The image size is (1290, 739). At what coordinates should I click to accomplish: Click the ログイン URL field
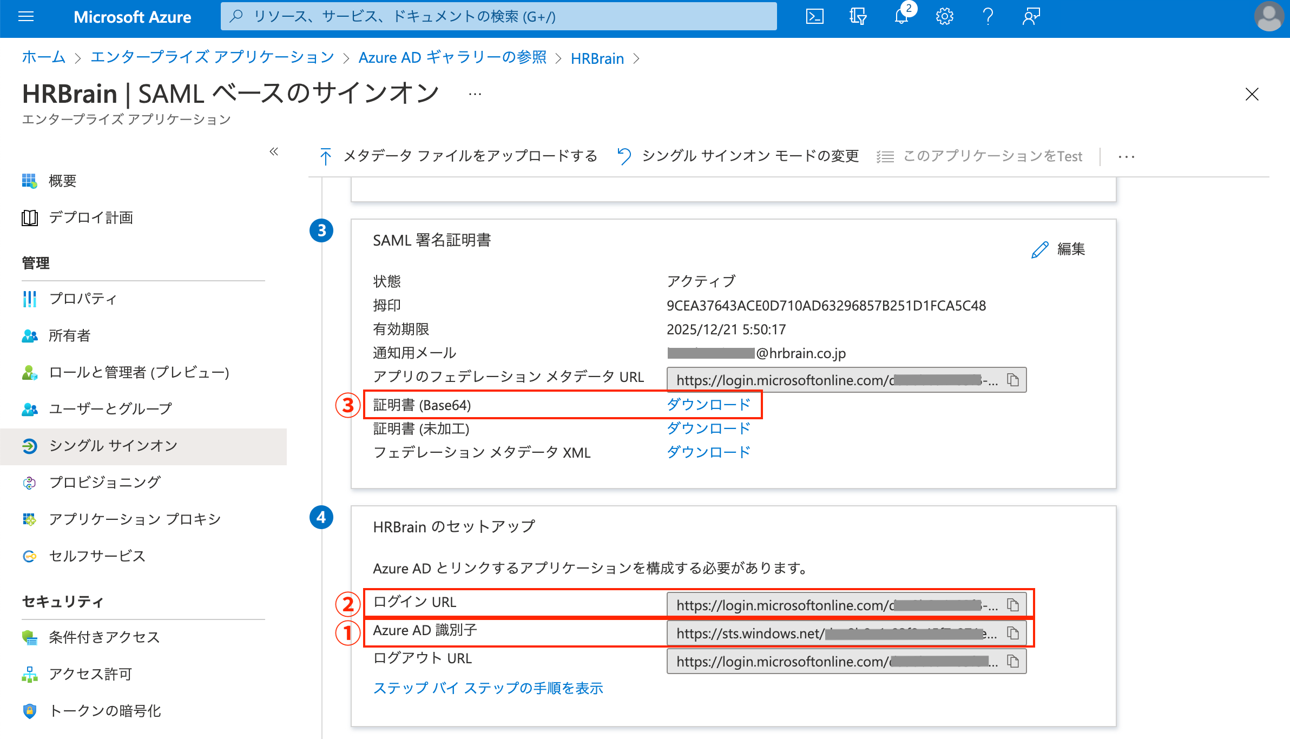click(847, 605)
